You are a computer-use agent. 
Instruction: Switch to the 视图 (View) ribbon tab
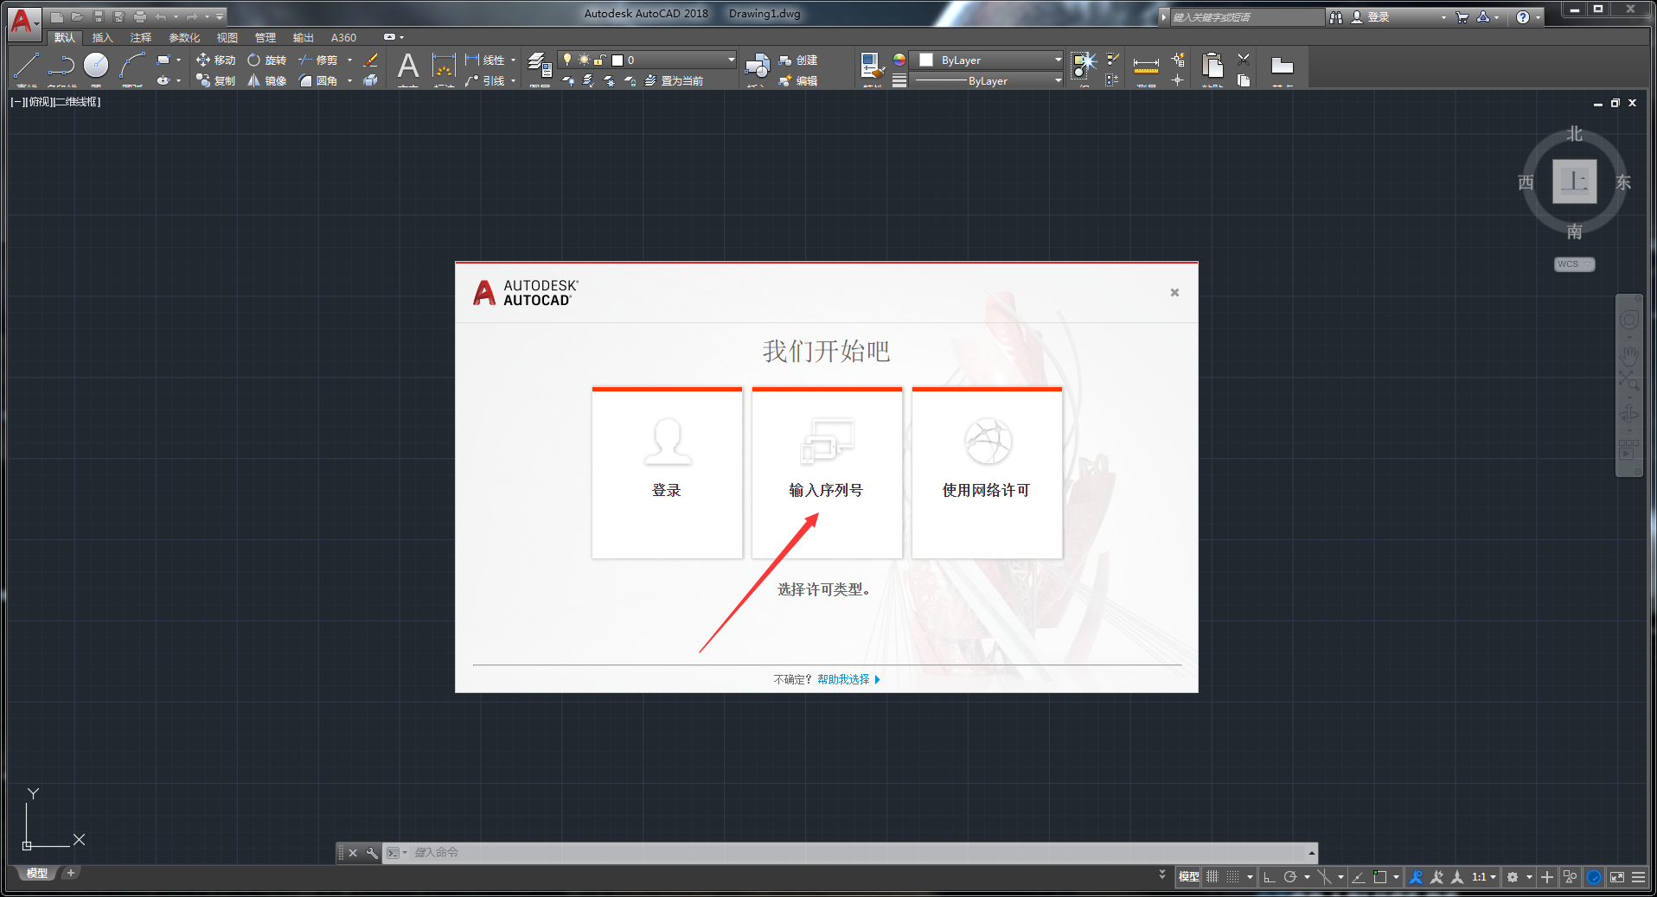pyautogui.click(x=227, y=37)
